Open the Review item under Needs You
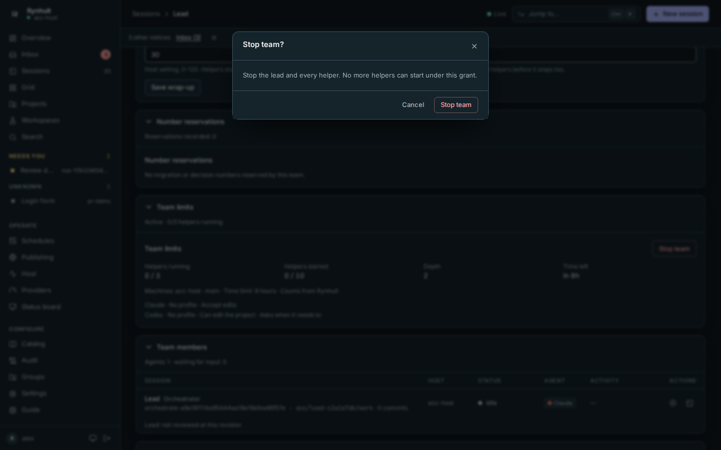Viewport: 721px width, 450px height. [60, 170]
